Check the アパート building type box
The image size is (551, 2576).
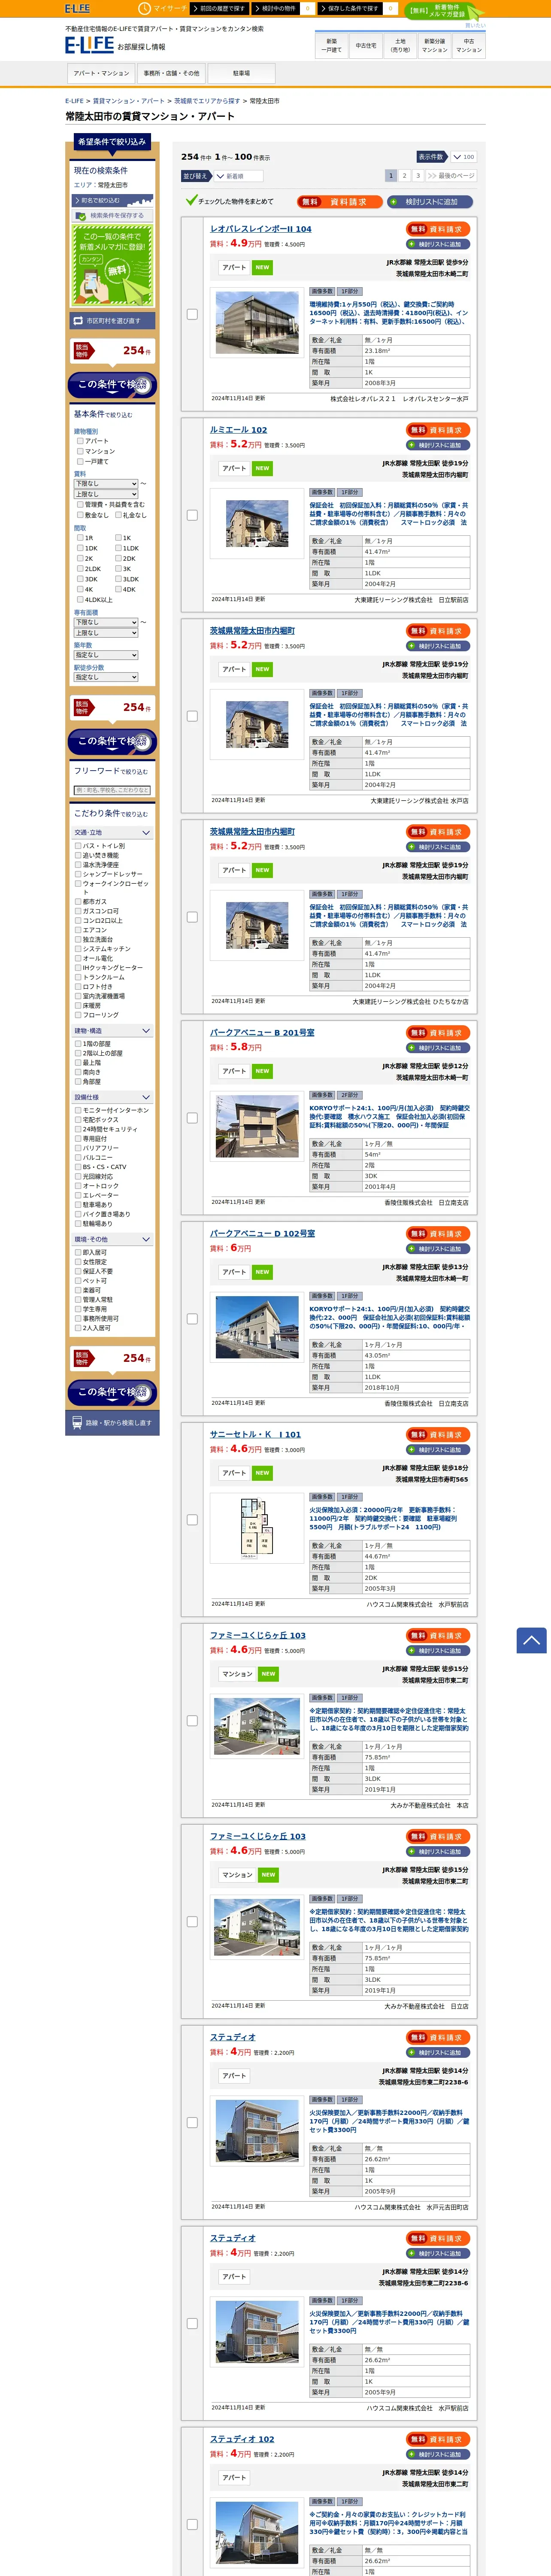click(x=80, y=440)
